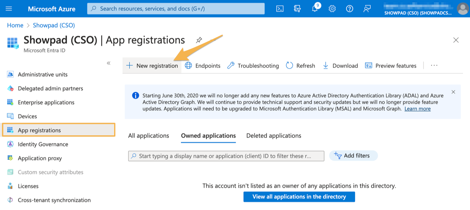Click the Cross-tenant synchronization icon
The image size is (470, 210).
click(x=10, y=200)
